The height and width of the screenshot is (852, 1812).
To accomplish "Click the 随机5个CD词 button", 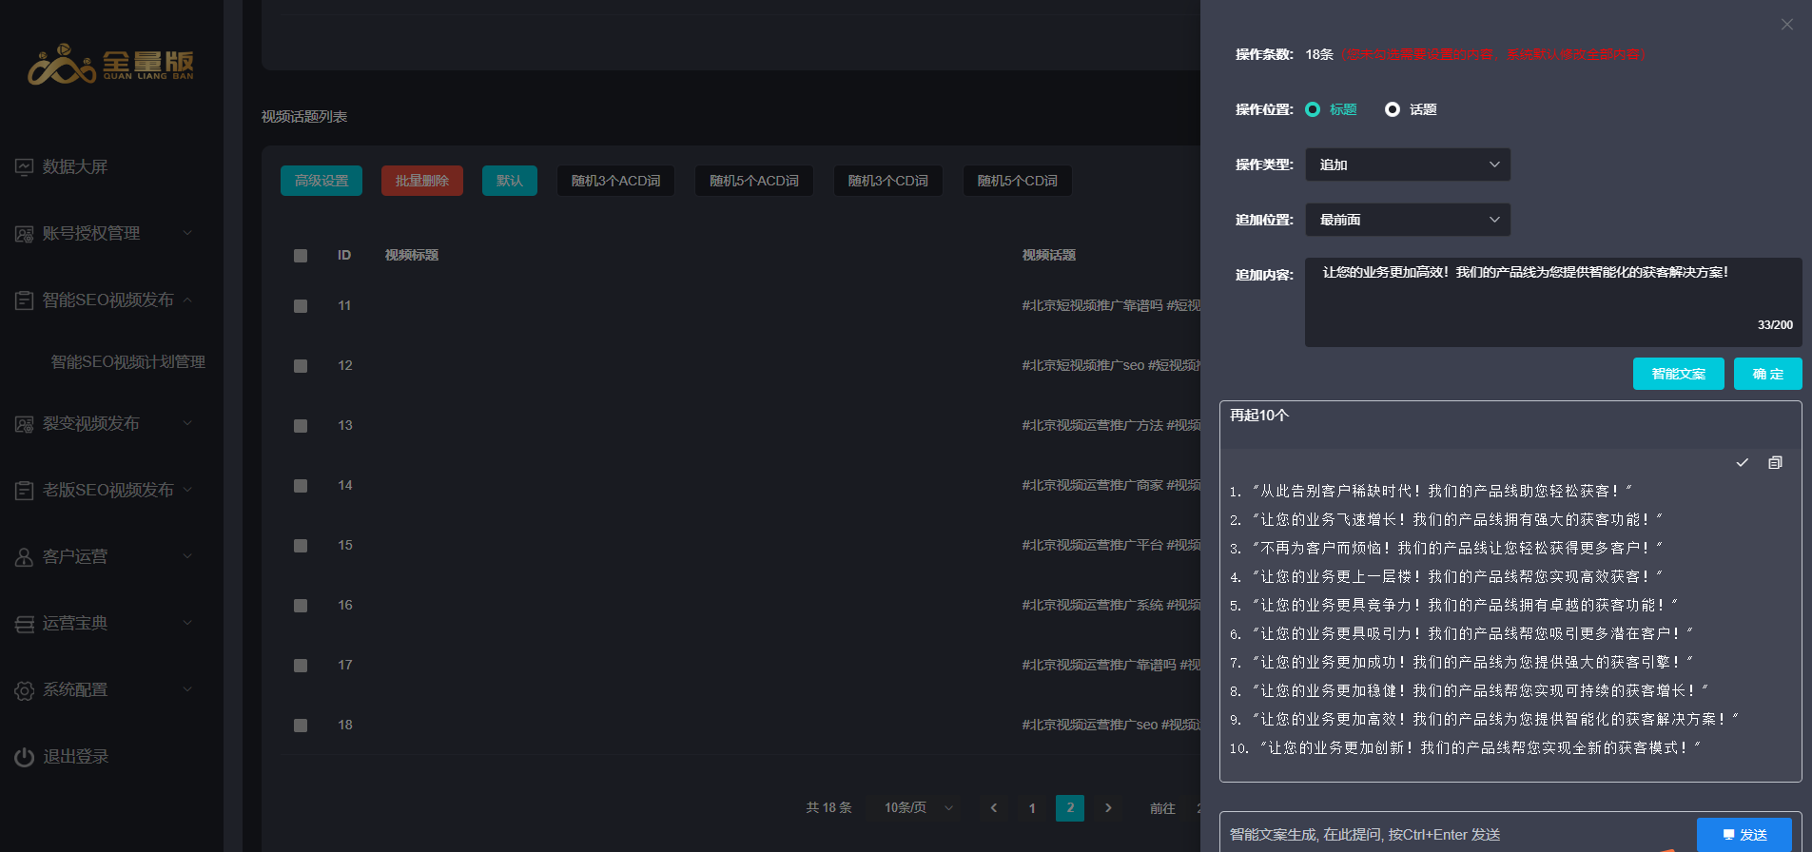I will coord(1018,181).
